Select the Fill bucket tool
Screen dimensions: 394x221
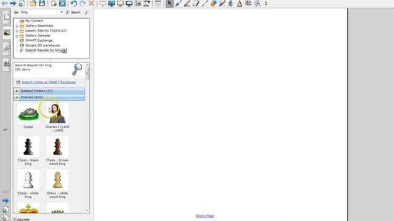pyautogui.click(x=231, y=4)
